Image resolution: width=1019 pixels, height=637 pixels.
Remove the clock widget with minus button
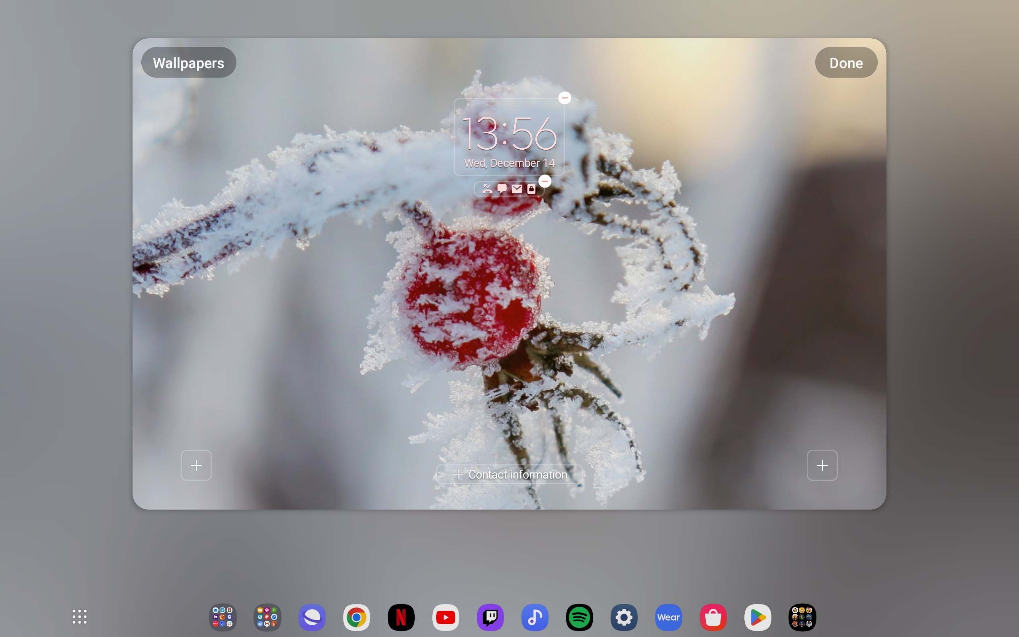[x=564, y=98]
